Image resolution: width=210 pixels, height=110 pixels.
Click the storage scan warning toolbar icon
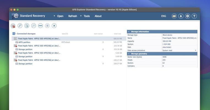click(13, 26)
